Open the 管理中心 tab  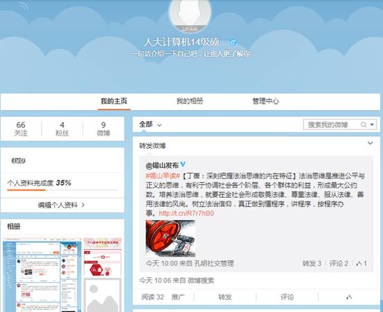pos(265,101)
